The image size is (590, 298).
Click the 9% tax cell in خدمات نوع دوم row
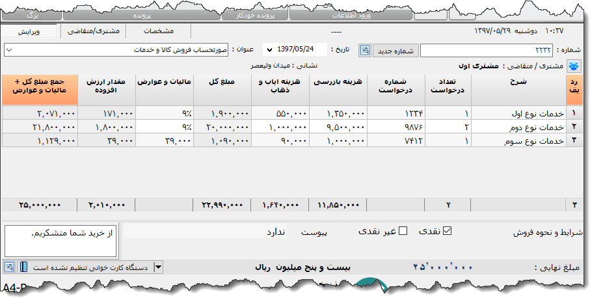tap(165, 127)
